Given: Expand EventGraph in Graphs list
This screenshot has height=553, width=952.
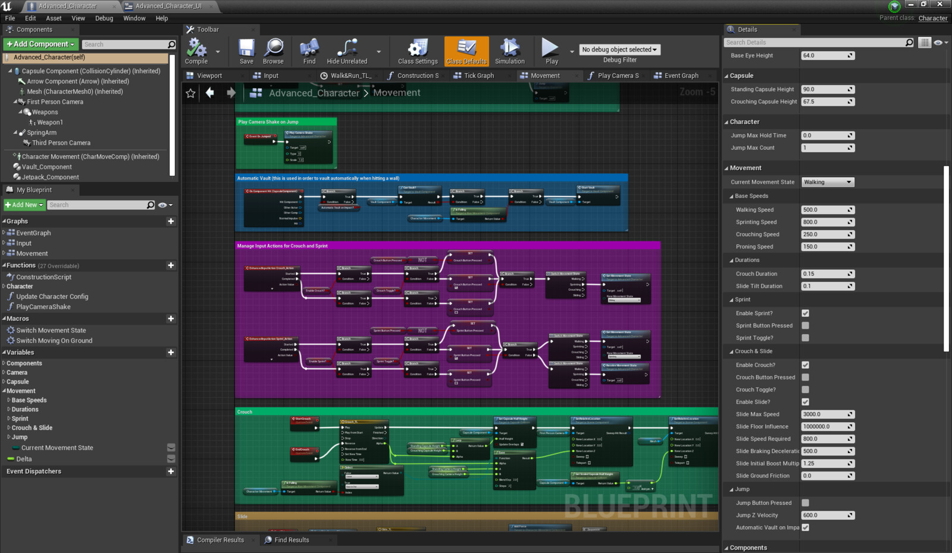Looking at the screenshot, I should tap(4, 233).
